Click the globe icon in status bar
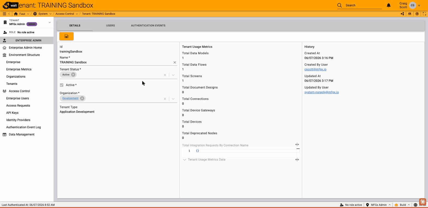 (x=415, y=205)
